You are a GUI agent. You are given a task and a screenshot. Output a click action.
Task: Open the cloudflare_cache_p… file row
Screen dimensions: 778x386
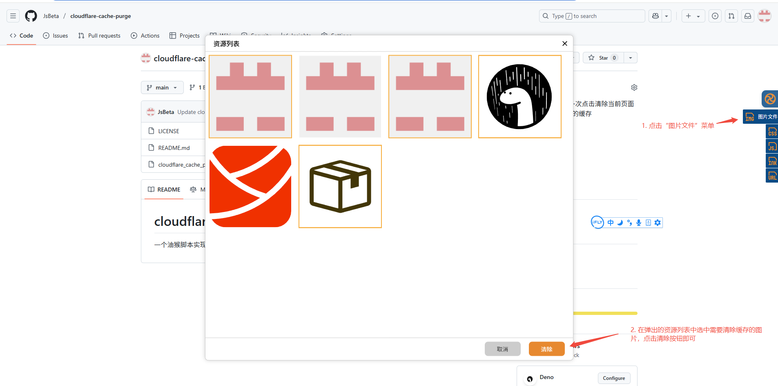coord(173,165)
